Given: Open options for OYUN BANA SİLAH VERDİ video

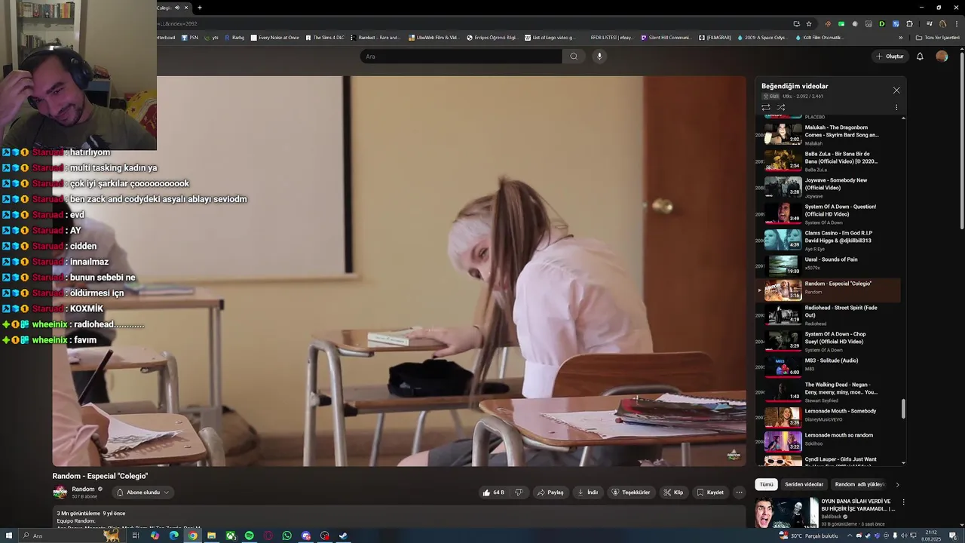Looking at the screenshot, I should pyautogui.click(x=903, y=502).
